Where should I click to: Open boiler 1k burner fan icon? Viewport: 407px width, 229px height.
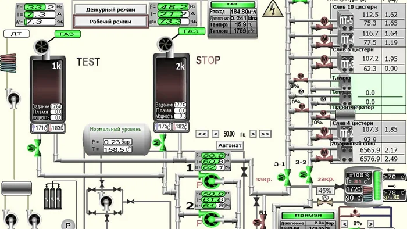coord(42,47)
